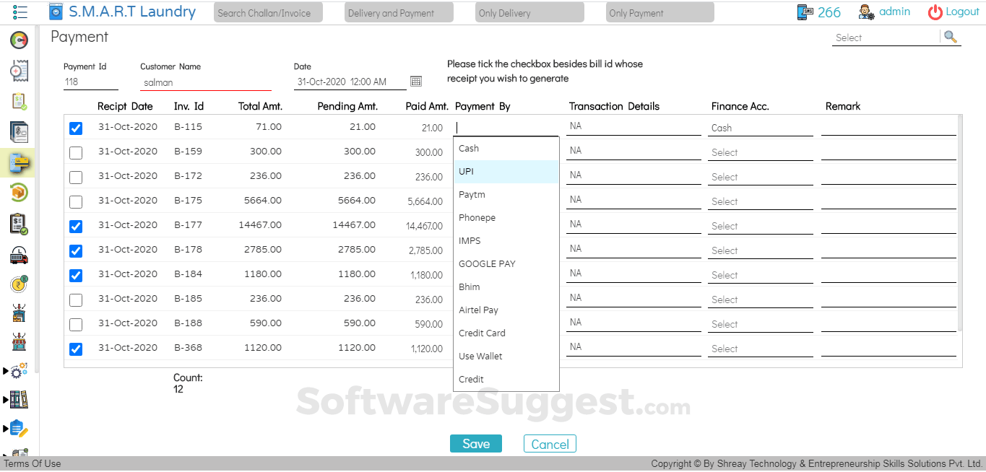Click the Save button

(x=476, y=444)
